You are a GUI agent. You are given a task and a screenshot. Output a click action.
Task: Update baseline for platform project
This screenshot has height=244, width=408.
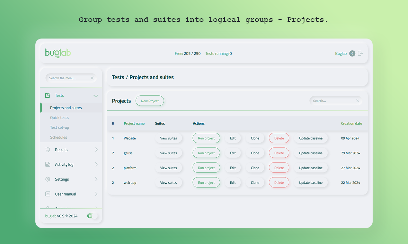[x=311, y=168]
